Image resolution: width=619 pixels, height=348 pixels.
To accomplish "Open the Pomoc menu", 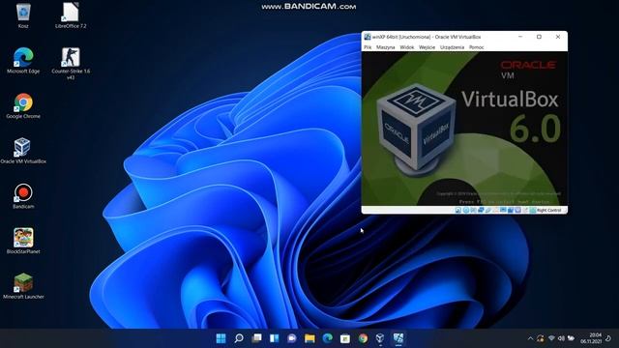I will point(477,47).
